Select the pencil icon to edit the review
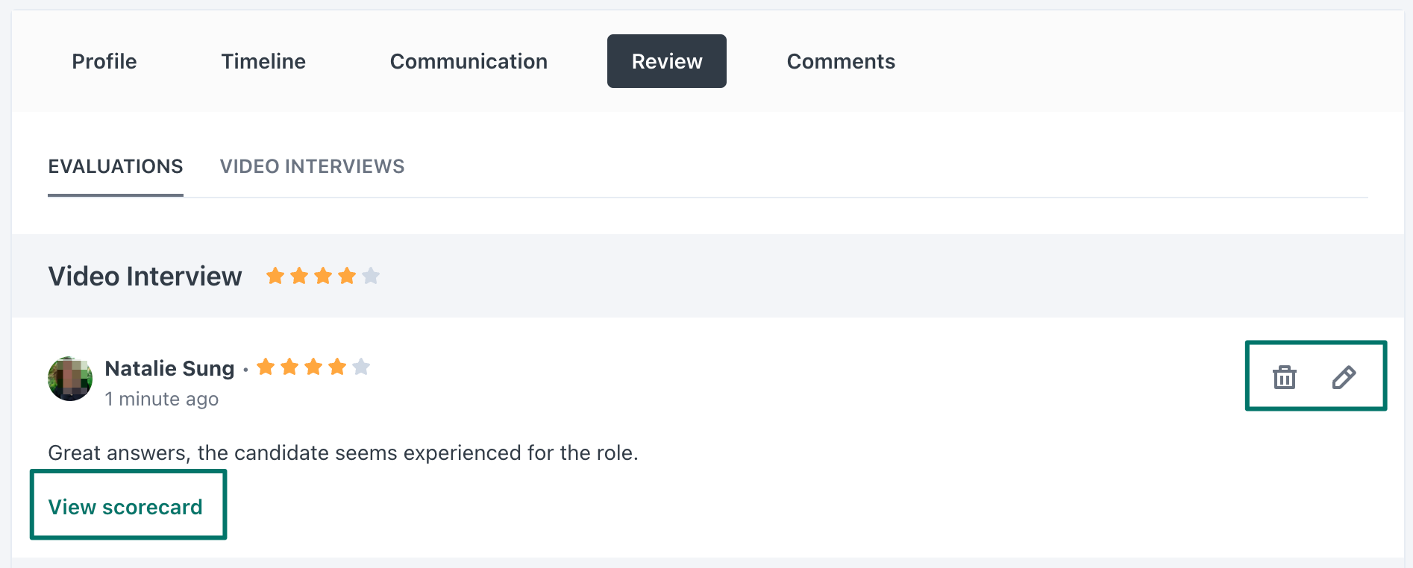 [x=1344, y=377]
